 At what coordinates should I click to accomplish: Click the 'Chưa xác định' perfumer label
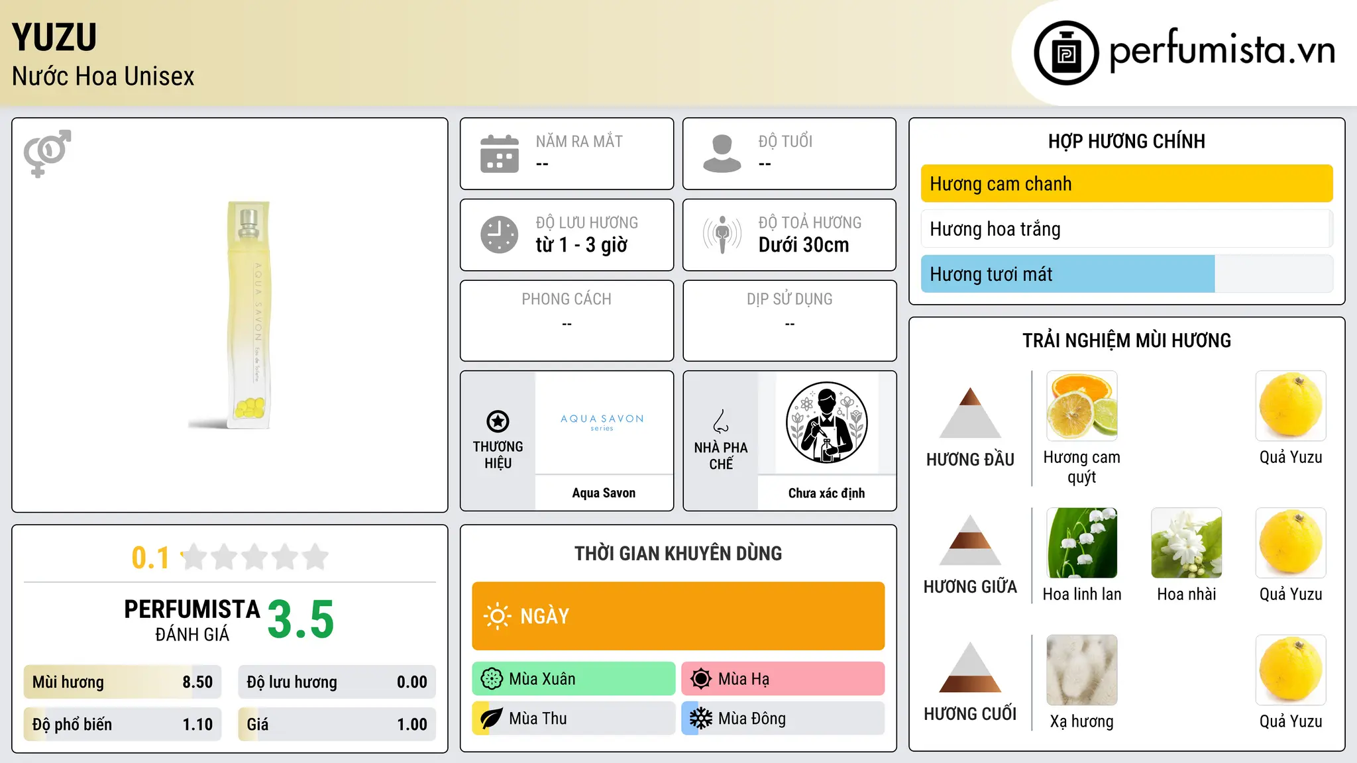[x=826, y=493]
